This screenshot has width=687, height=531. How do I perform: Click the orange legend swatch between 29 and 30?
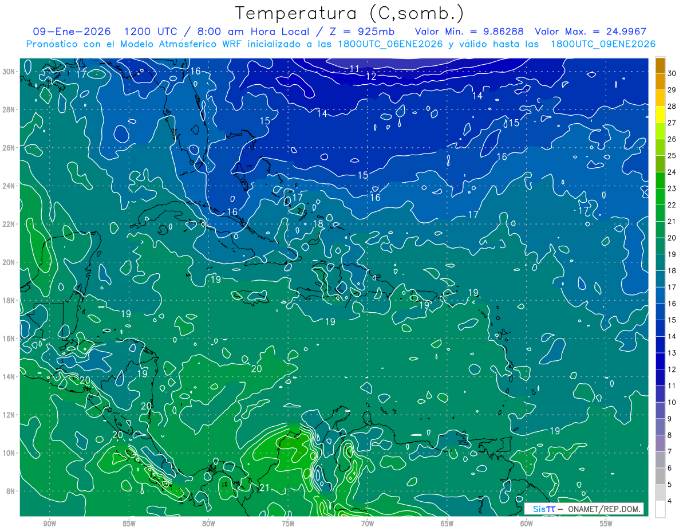661,82
